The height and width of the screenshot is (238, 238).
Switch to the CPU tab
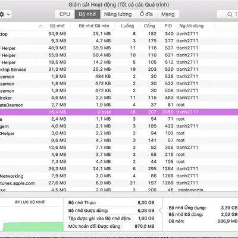point(65,14)
